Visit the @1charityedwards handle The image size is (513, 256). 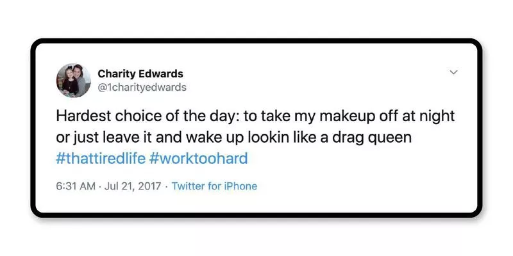(x=142, y=86)
